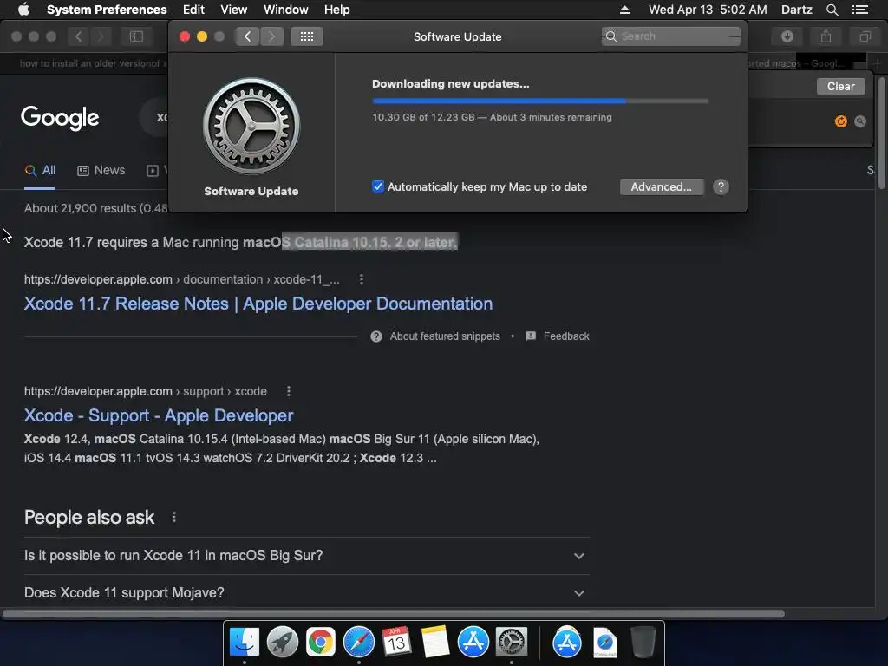Open options for the Xcode Support result
The width and height of the screenshot is (888, 666).
click(288, 391)
